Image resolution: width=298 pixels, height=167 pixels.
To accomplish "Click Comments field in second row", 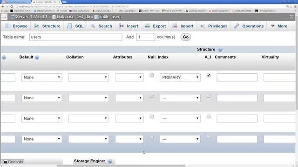I will [237, 98].
